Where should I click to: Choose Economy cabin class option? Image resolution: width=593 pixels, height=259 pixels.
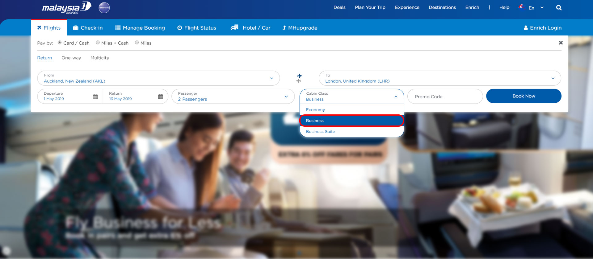coord(352,110)
